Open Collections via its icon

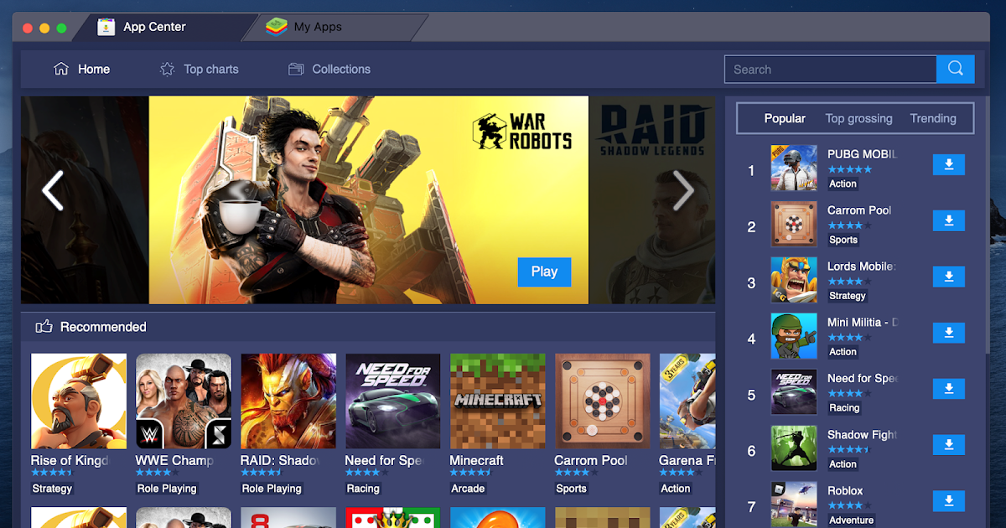tap(295, 69)
